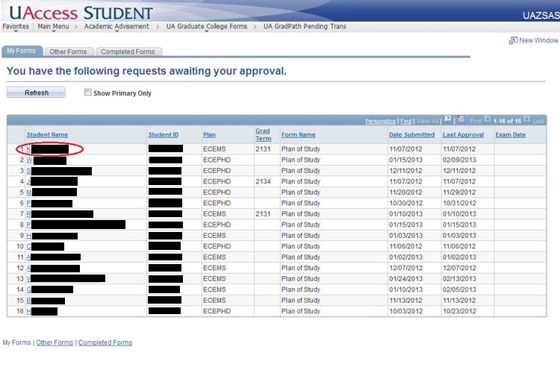Sort by Student ID column header

(164, 135)
